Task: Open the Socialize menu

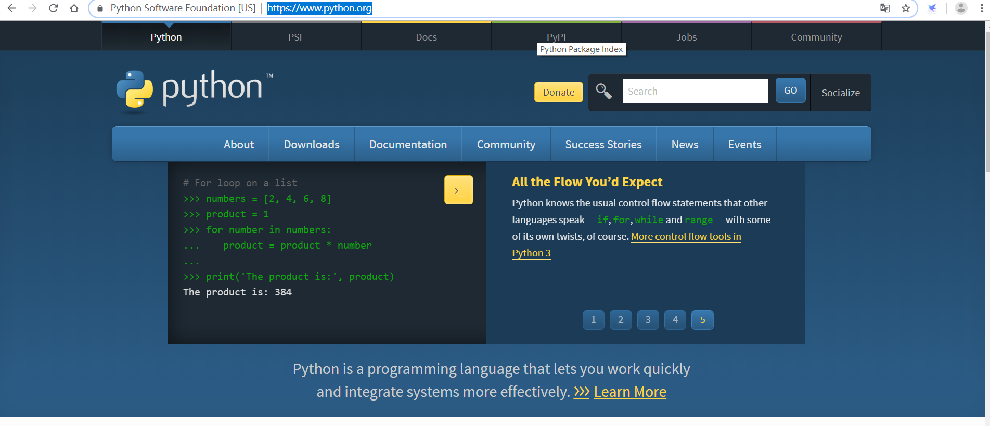Action: coord(841,93)
